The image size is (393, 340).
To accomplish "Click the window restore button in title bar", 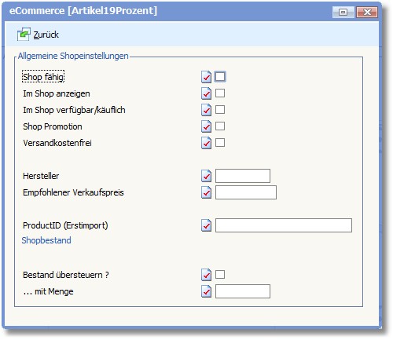I will click(343, 12).
